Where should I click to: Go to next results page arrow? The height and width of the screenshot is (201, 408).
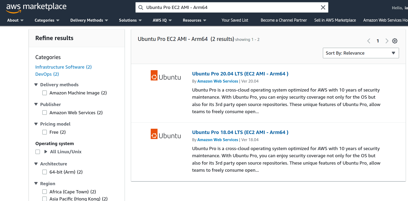click(387, 41)
